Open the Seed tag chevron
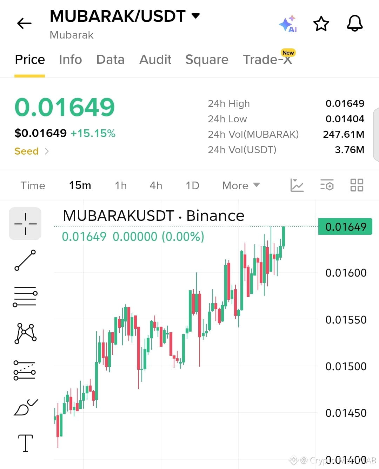The image size is (379, 469). click(x=47, y=151)
